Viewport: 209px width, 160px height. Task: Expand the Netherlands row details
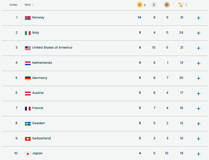click(x=198, y=63)
